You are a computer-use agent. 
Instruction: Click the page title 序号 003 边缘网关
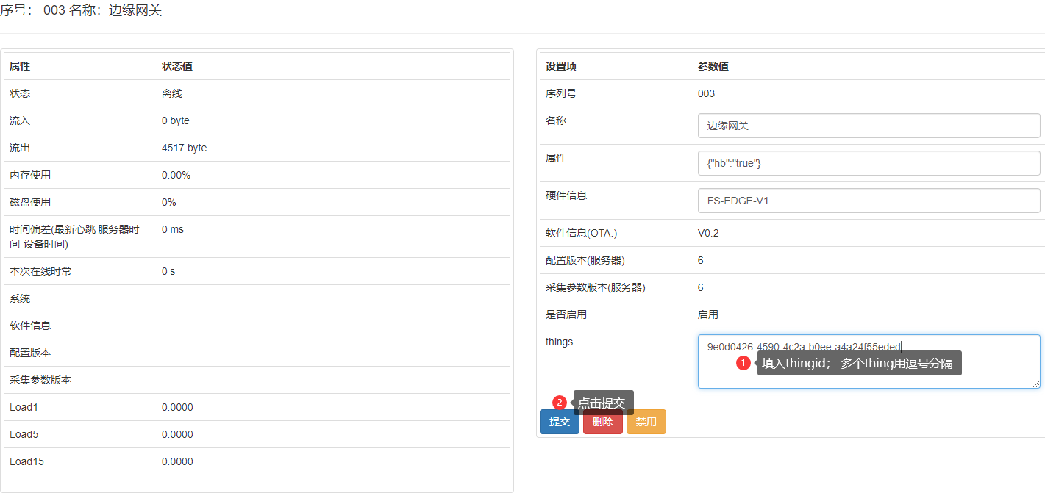[81, 11]
